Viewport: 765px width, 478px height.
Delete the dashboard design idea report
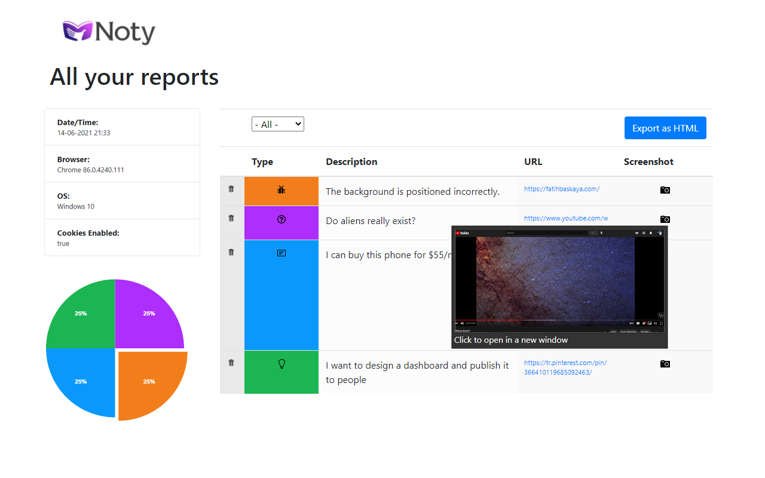[x=231, y=363]
